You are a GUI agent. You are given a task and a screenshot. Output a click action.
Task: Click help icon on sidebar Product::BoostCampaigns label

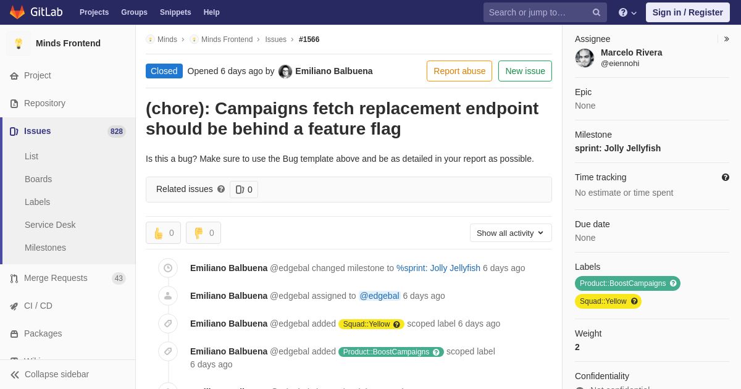[x=673, y=283]
